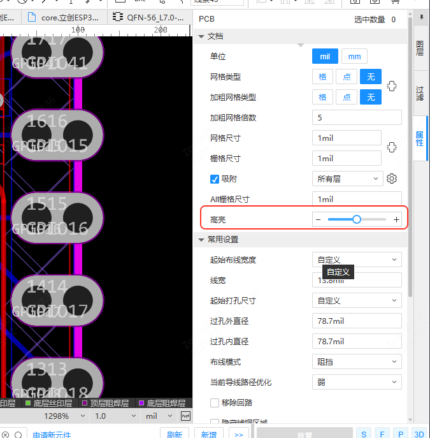Click the link icon beside 网格尺寸 field

click(392, 147)
